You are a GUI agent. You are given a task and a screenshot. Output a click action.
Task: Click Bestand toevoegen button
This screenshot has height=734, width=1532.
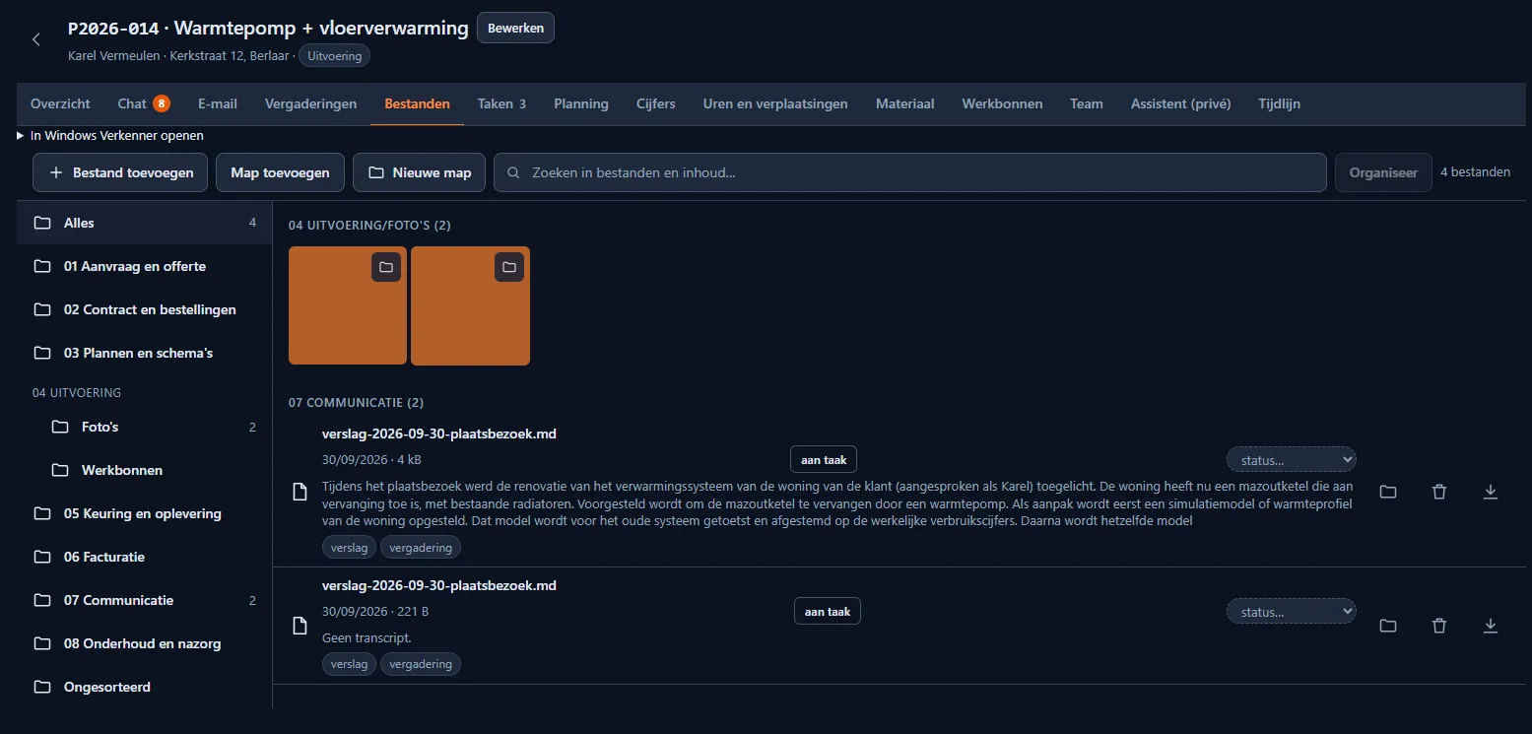120,172
